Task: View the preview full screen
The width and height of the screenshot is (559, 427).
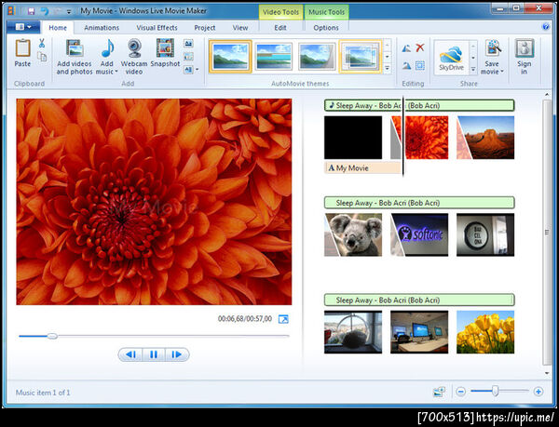Action: [x=283, y=319]
